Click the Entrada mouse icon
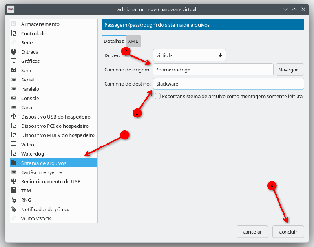Image resolution: width=314 pixels, height=247 pixels. click(14, 52)
